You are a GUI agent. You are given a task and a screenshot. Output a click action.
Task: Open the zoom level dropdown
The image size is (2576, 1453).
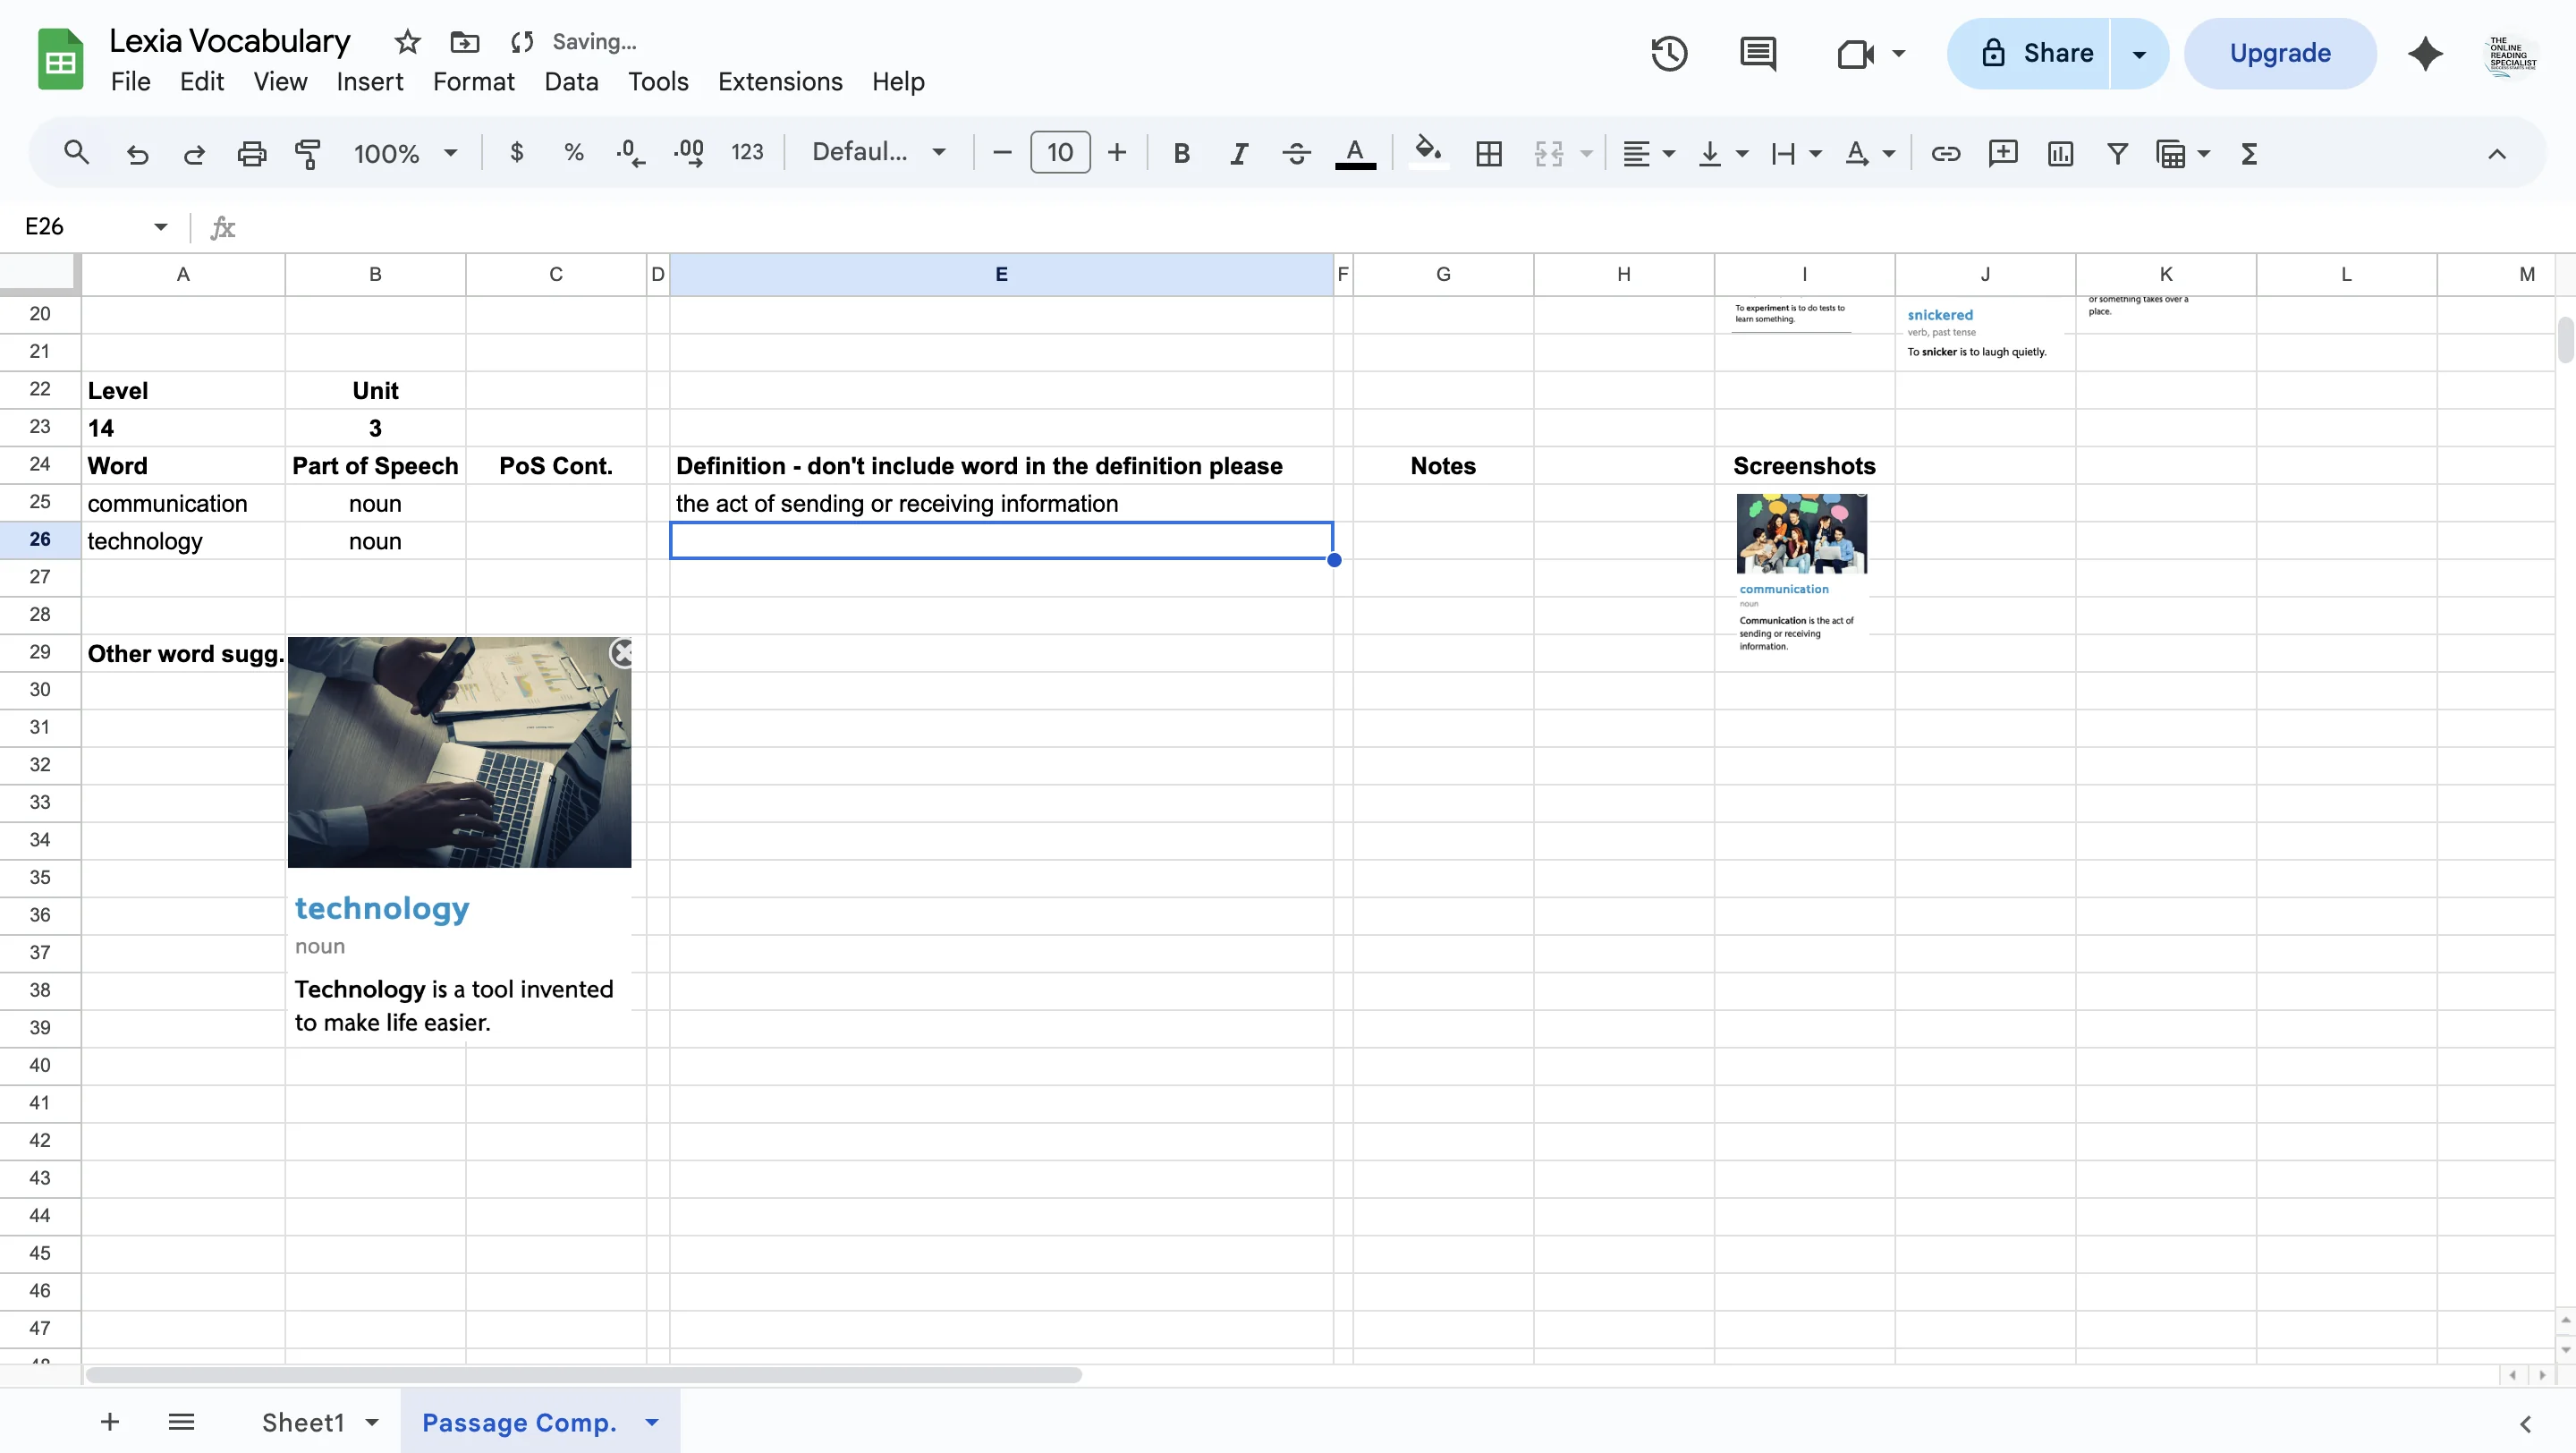[x=404, y=152]
